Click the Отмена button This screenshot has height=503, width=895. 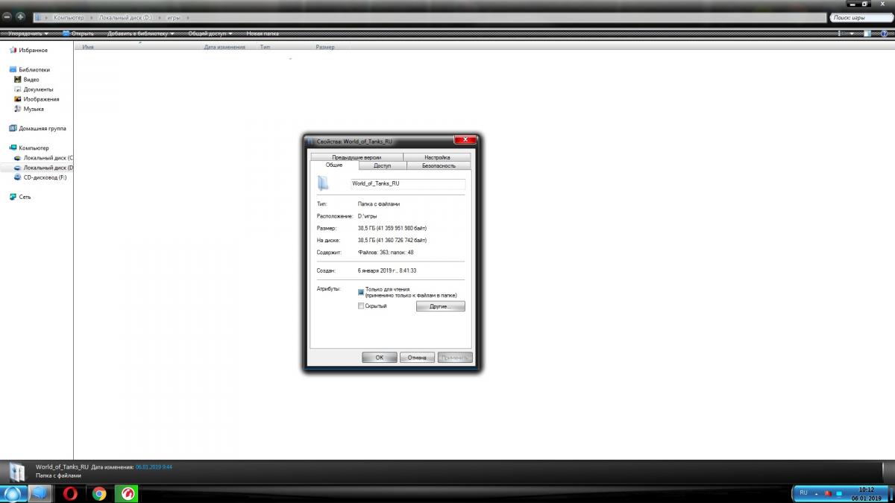417,358
